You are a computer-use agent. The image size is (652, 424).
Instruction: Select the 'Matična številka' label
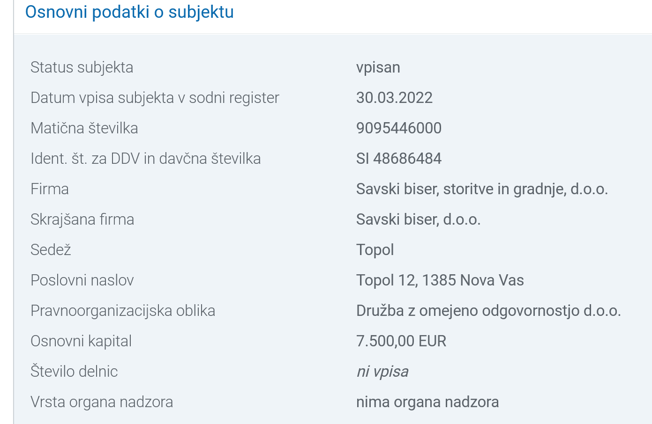(x=84, y=128)
